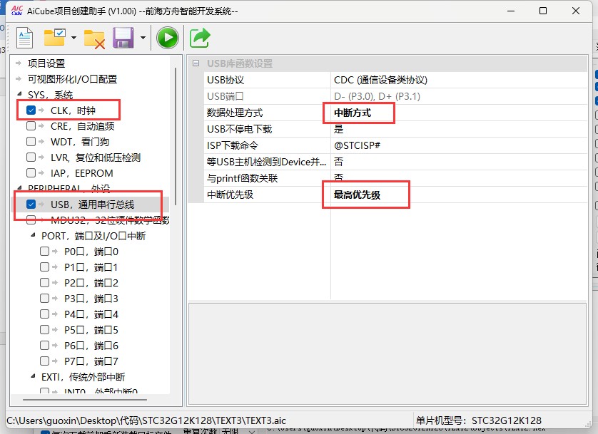
Task: Enable the CRE, 自动追频 checkbox
Action: pyautogui.click(x=31, y=126)
